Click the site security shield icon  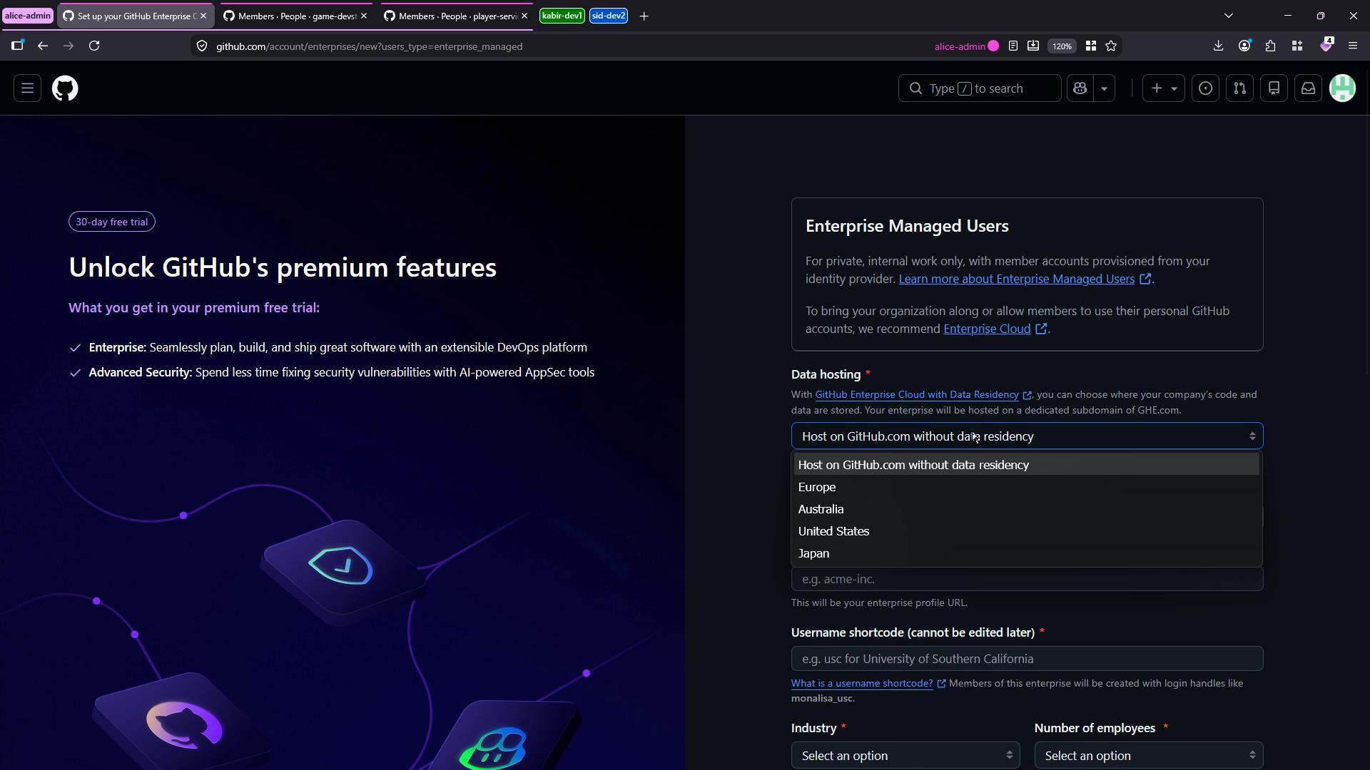coord(202,46)
